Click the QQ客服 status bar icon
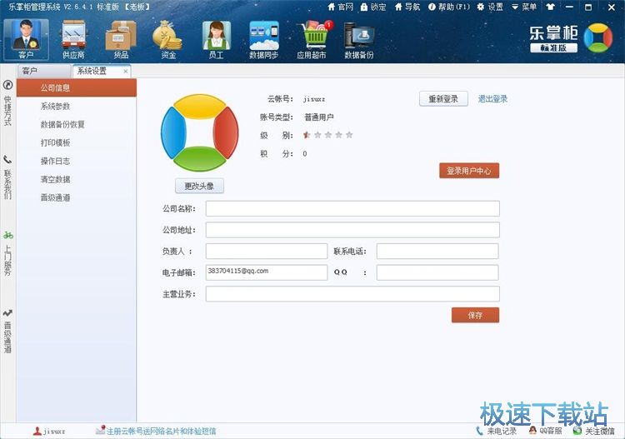 coord(545,431)
